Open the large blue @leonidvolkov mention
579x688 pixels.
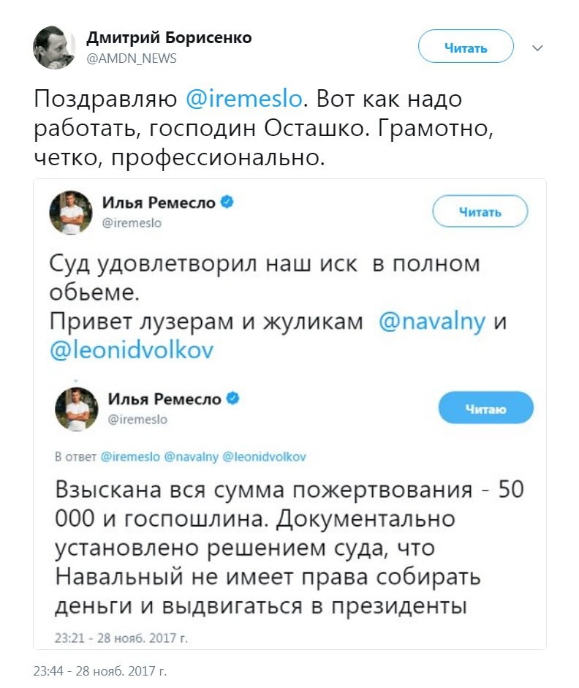[x=132, y=349]
